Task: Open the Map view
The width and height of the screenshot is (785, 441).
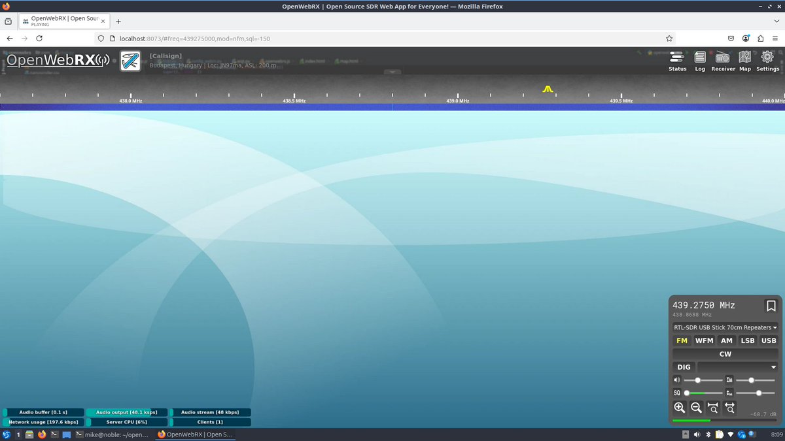Action: (745, 61)
